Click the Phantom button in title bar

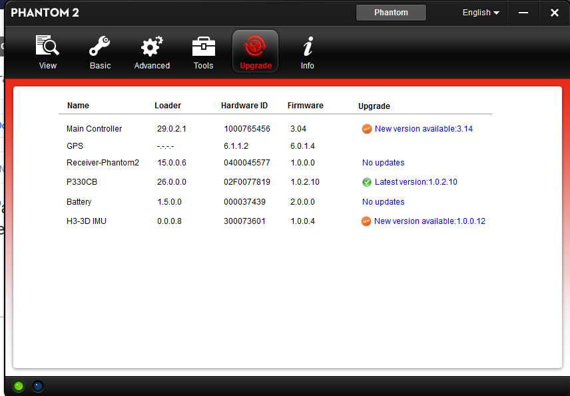tap(391, 13)
